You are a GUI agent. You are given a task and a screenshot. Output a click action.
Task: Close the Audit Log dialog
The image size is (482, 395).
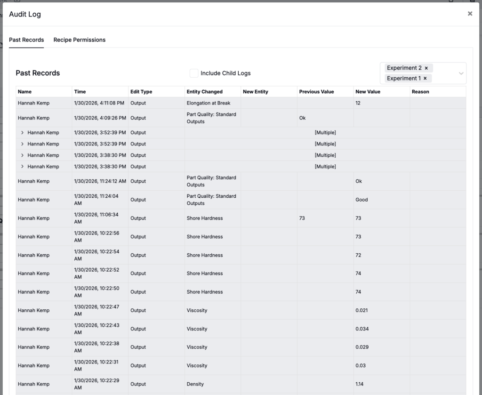tap(470, 14)
